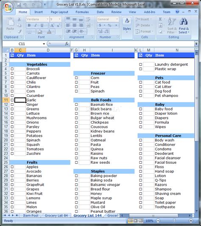Click Decrease Indent icon
This screenshot has width=201, height=226.
[68, 31]
